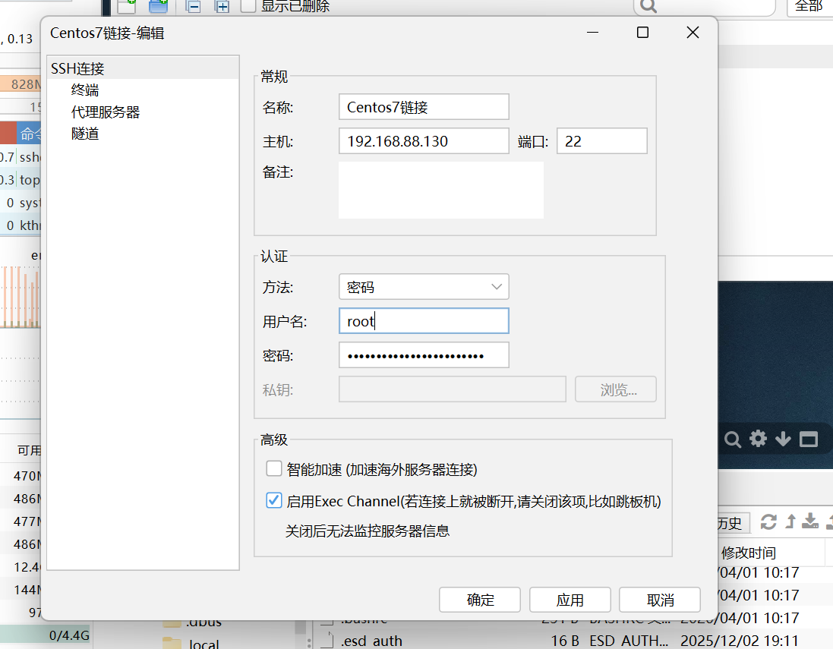Click the .esd_auth file icon in the file list
The image size is (833, 649).
click(327, 640)
